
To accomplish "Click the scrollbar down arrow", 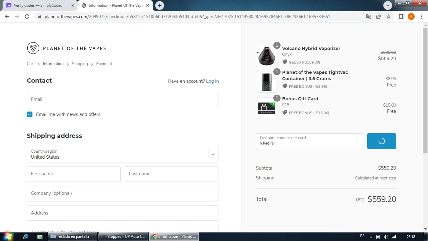I will (x=425, y=229).
